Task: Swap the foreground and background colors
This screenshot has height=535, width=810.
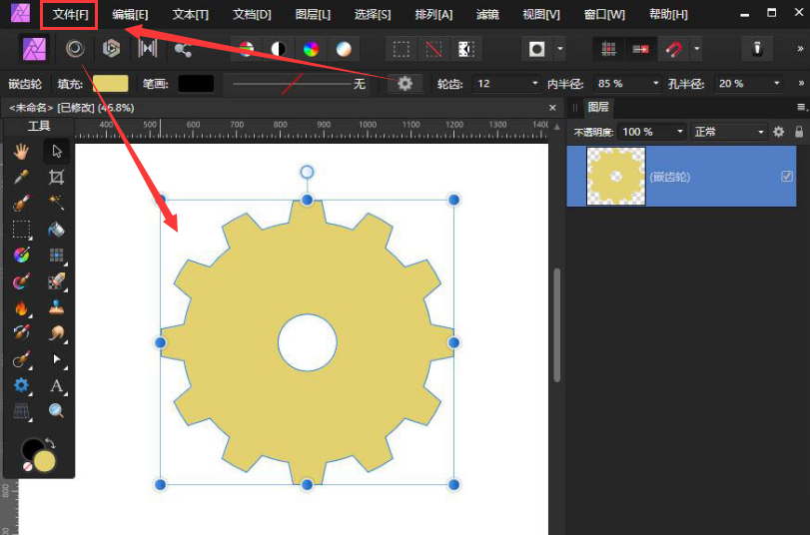Action: coord(50,443)
